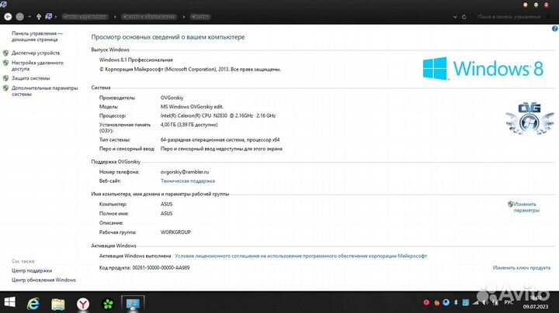Refresh the System page

[464, 17]
